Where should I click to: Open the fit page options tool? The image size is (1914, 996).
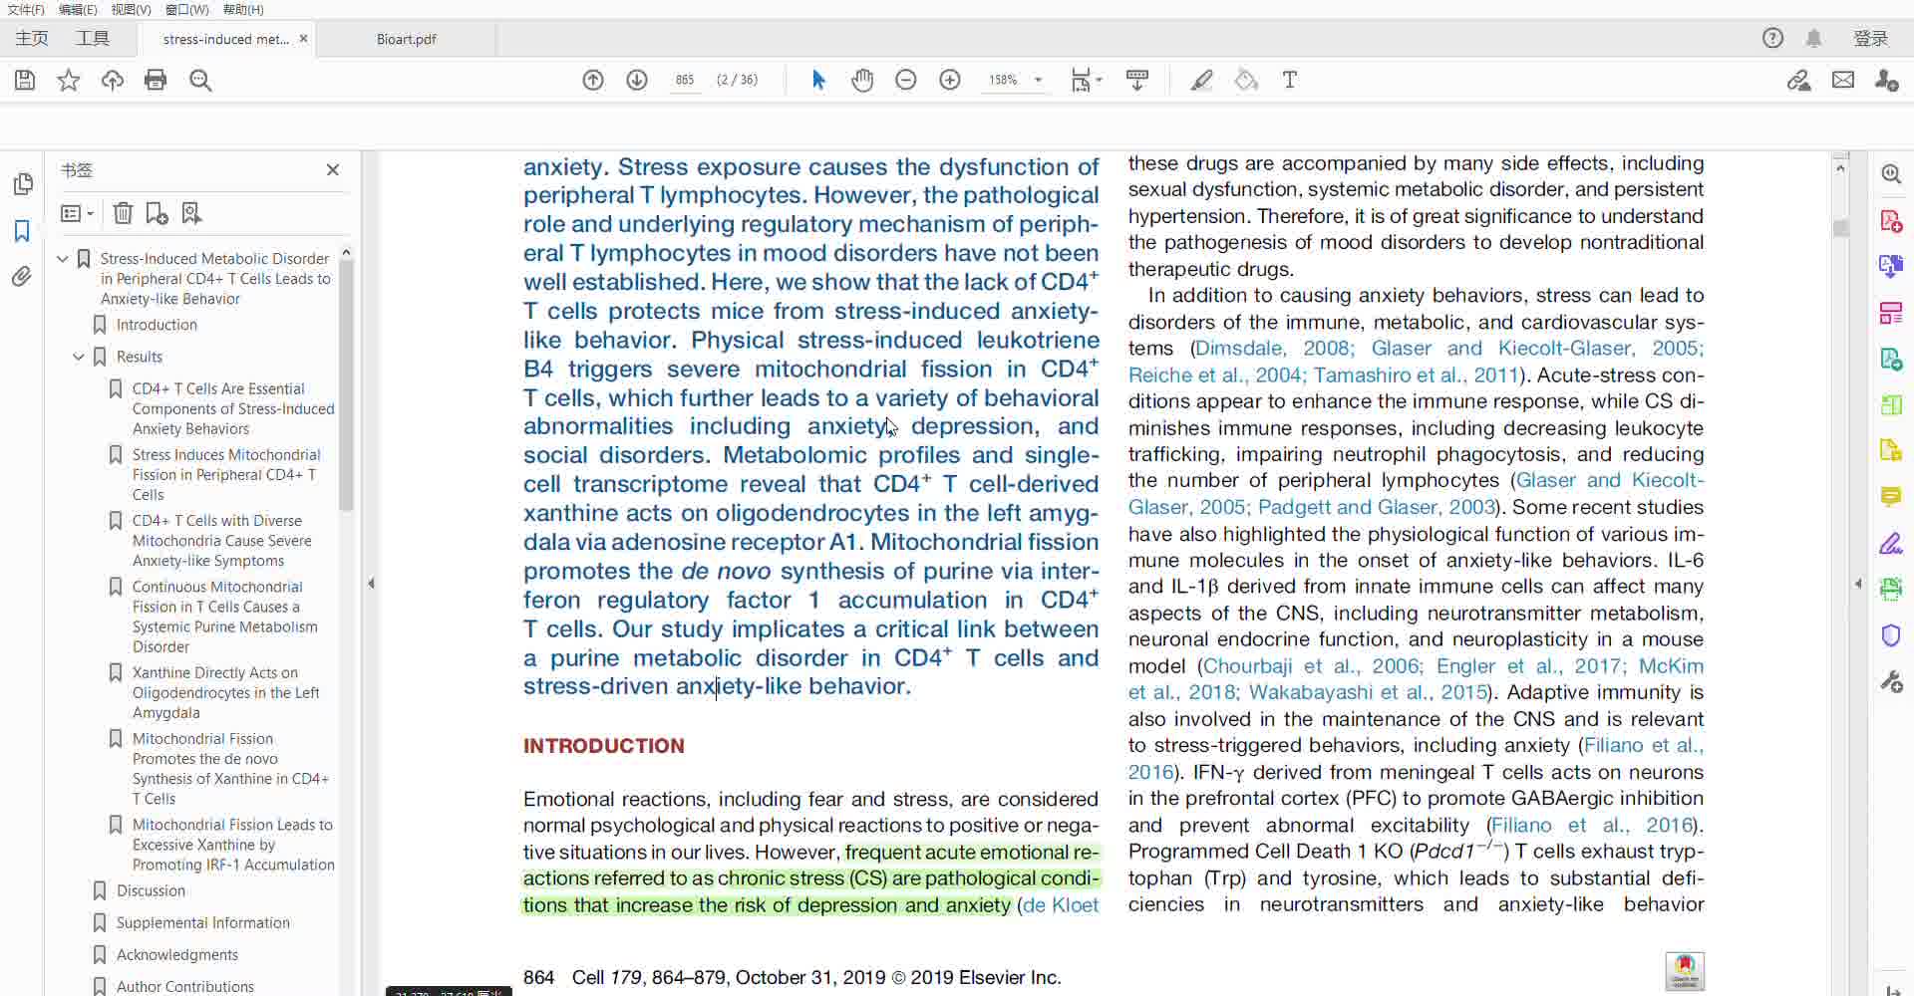click(x=1085, y=80)
